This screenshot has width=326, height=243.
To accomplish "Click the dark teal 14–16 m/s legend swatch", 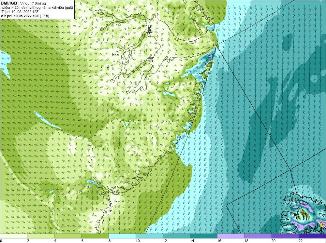I will pyautogui.click(x=204, y=236).
